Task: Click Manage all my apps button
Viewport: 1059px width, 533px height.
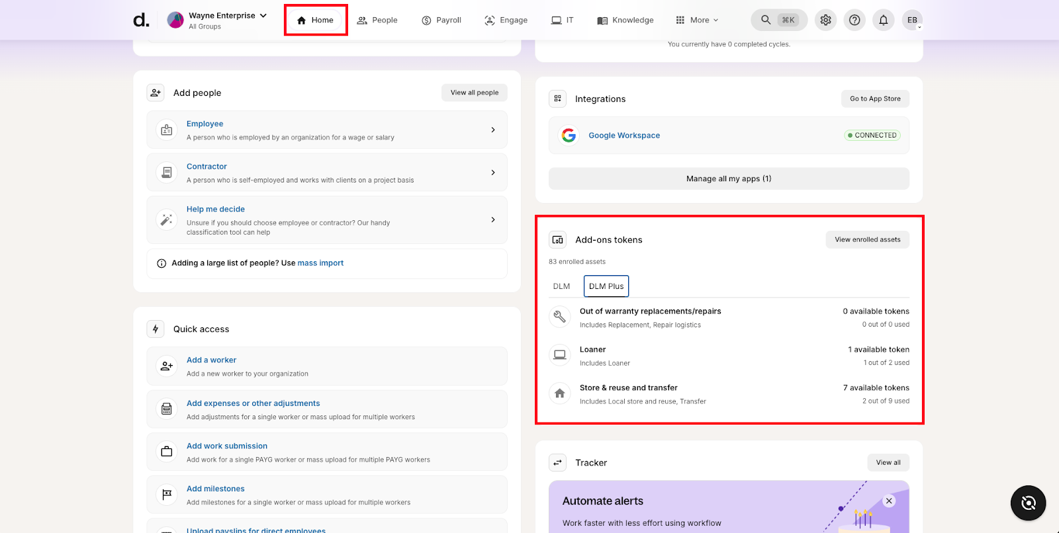Action: (729, 179)
